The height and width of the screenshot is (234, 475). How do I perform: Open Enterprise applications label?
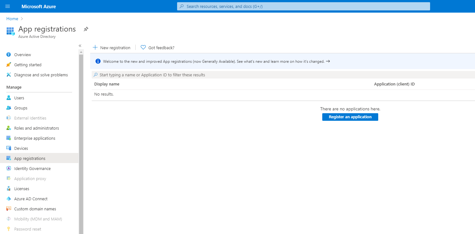tap(35, 138)
